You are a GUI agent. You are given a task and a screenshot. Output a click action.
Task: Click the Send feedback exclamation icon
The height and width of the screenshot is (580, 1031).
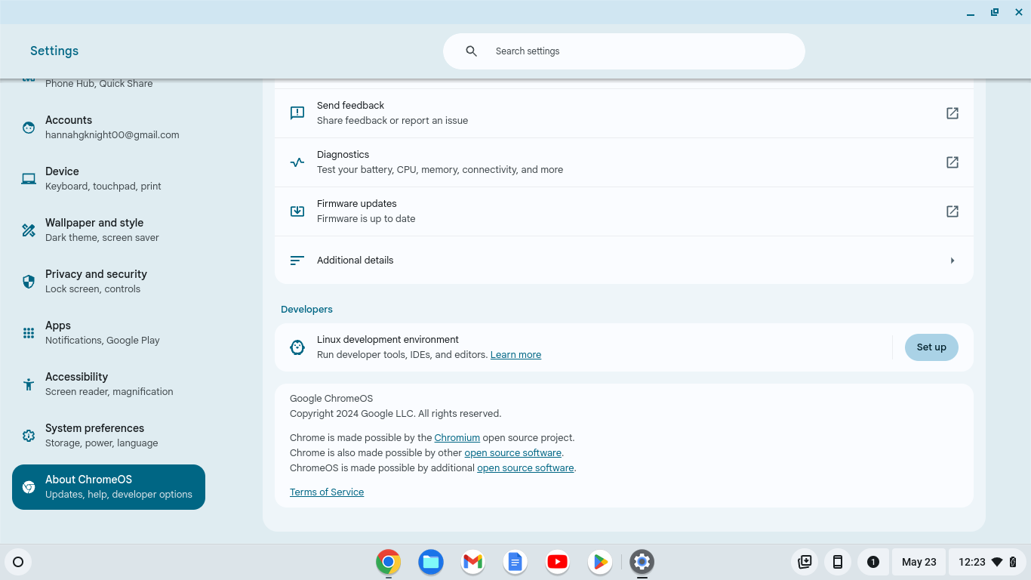[x=297, y=113]
